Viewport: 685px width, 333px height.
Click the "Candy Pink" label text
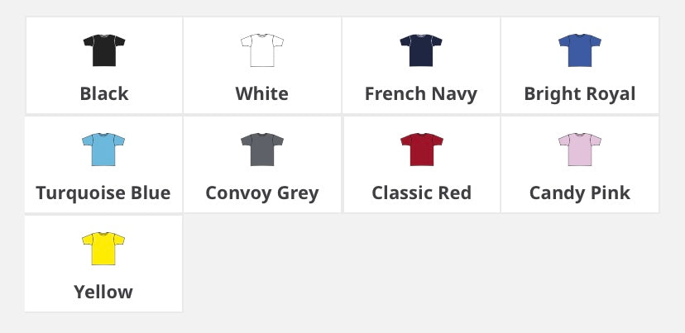coord(580,194)
